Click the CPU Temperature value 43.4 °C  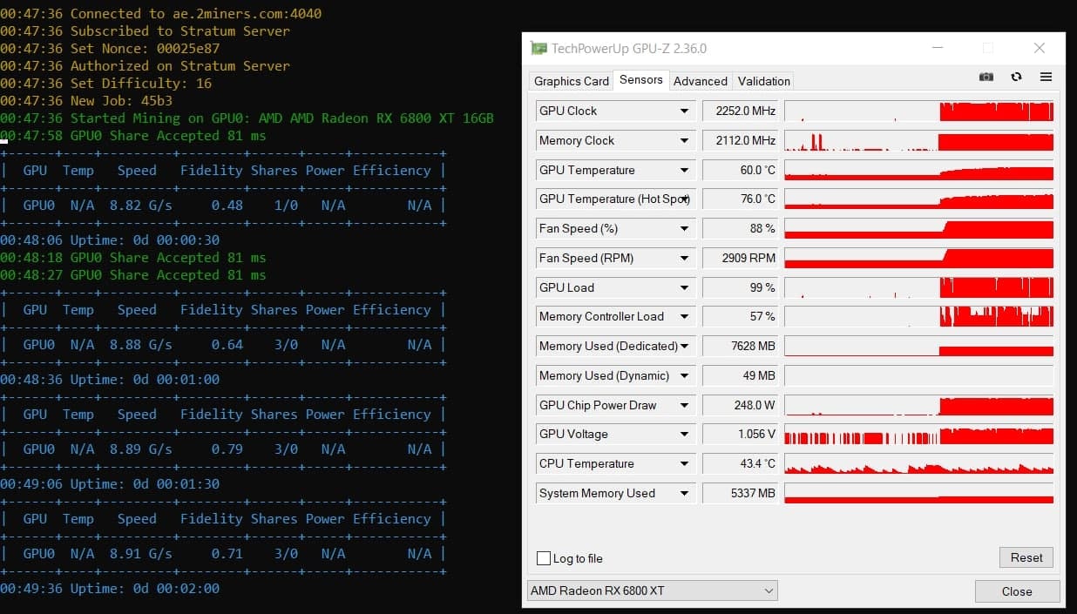click(740, 463)
